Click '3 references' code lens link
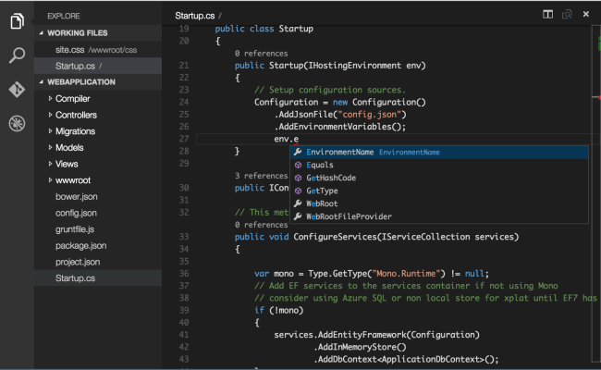 click(x=262, y=176)
